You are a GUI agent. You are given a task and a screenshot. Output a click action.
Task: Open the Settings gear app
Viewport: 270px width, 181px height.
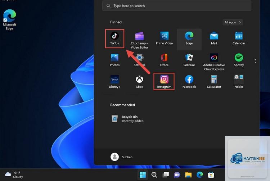click(x=139, y=60)
